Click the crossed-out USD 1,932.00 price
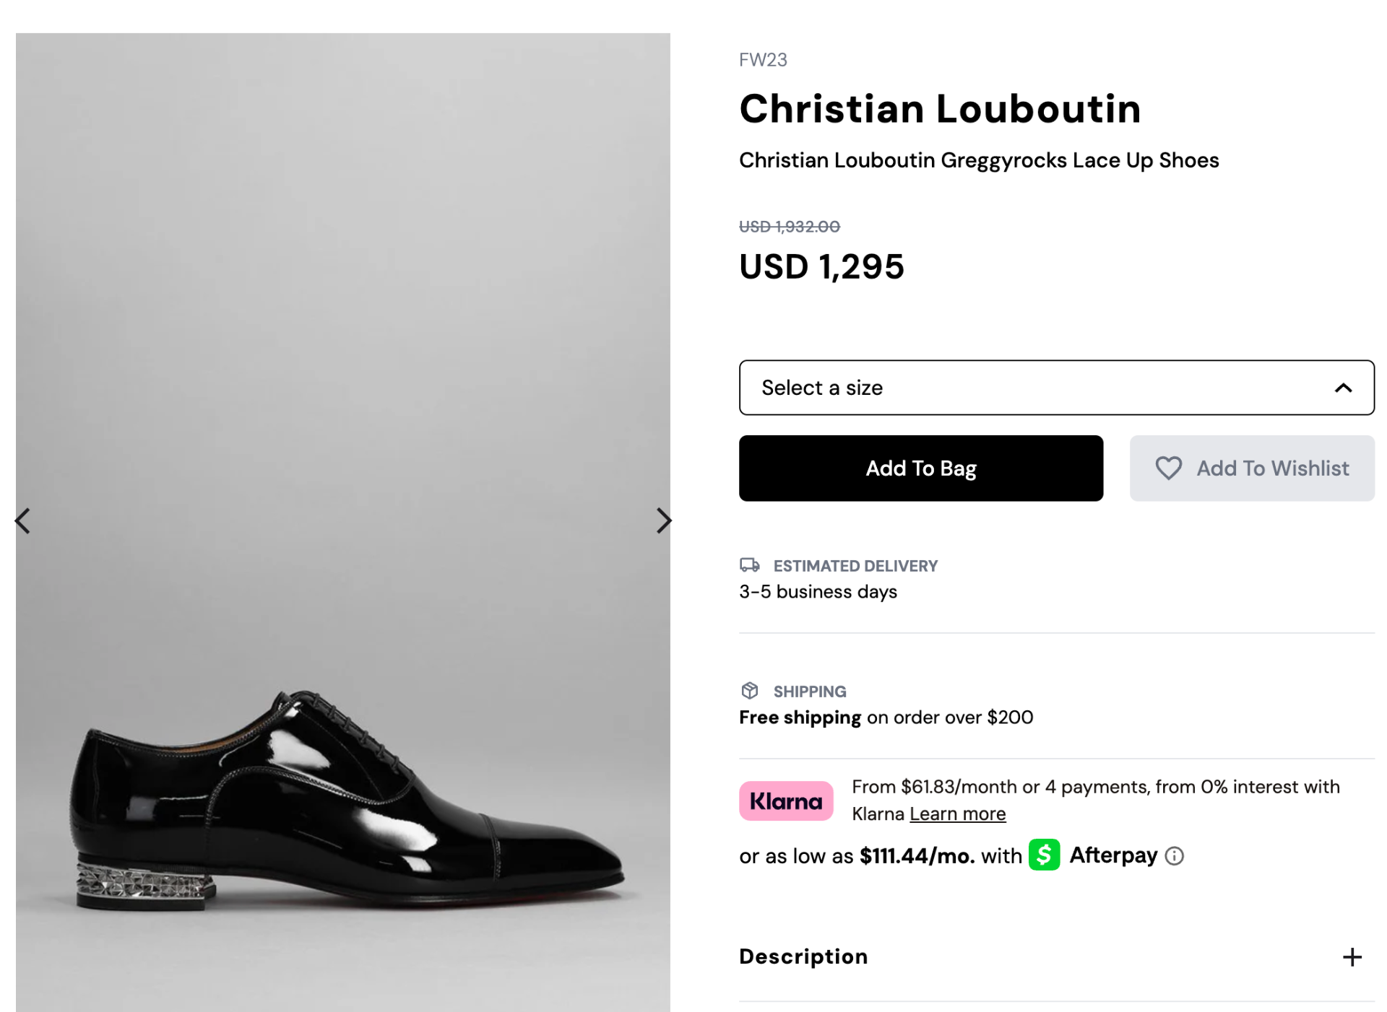Image resolution: width=1387 pixels, height=1012 pixels. (x=788, y=226)
